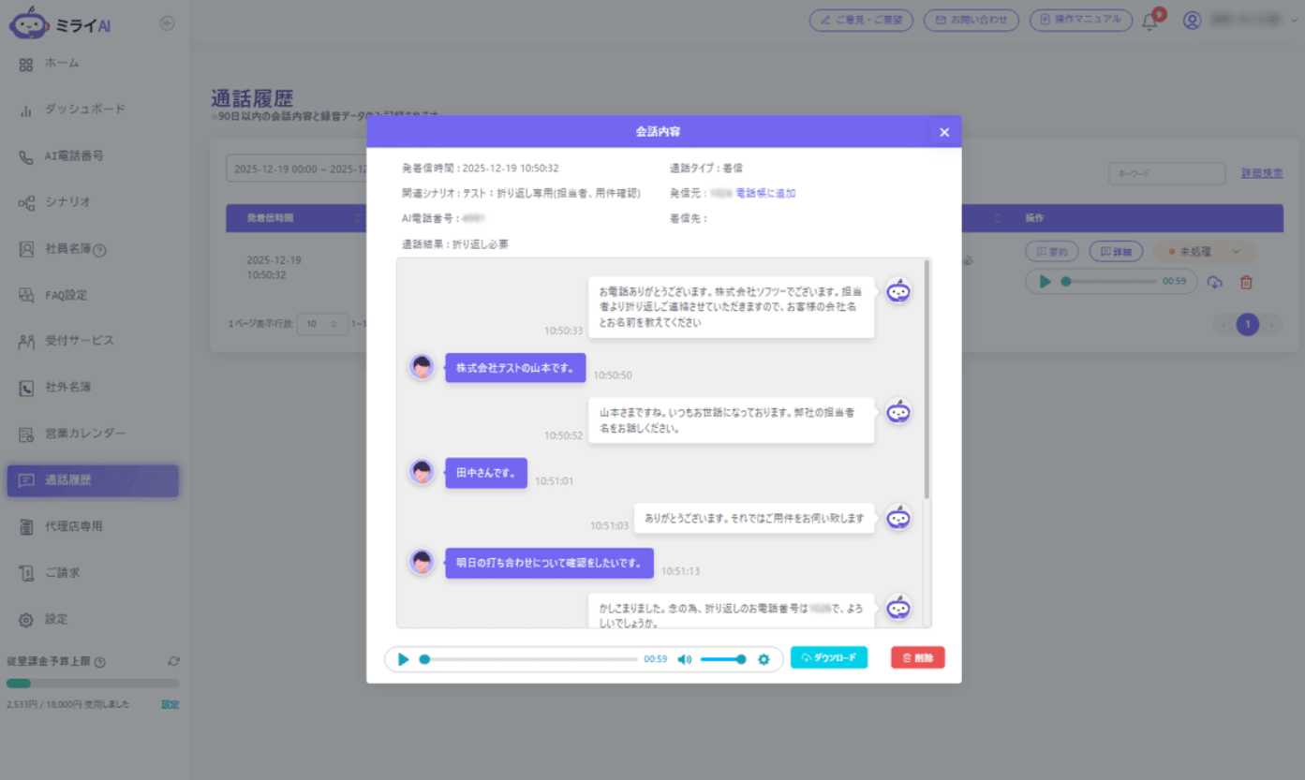Go to シナリオ in sidebar
Screen dimensions: 1305x780
67,202
